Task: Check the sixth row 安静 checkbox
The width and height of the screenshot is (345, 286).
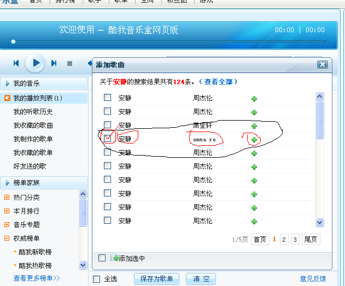Action: click(107, 165)
